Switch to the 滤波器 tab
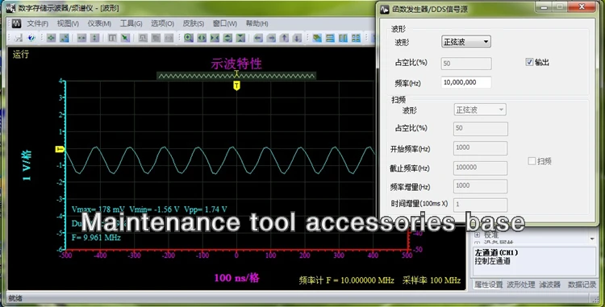This screenshot has height=307, width=605. [550, 284]
